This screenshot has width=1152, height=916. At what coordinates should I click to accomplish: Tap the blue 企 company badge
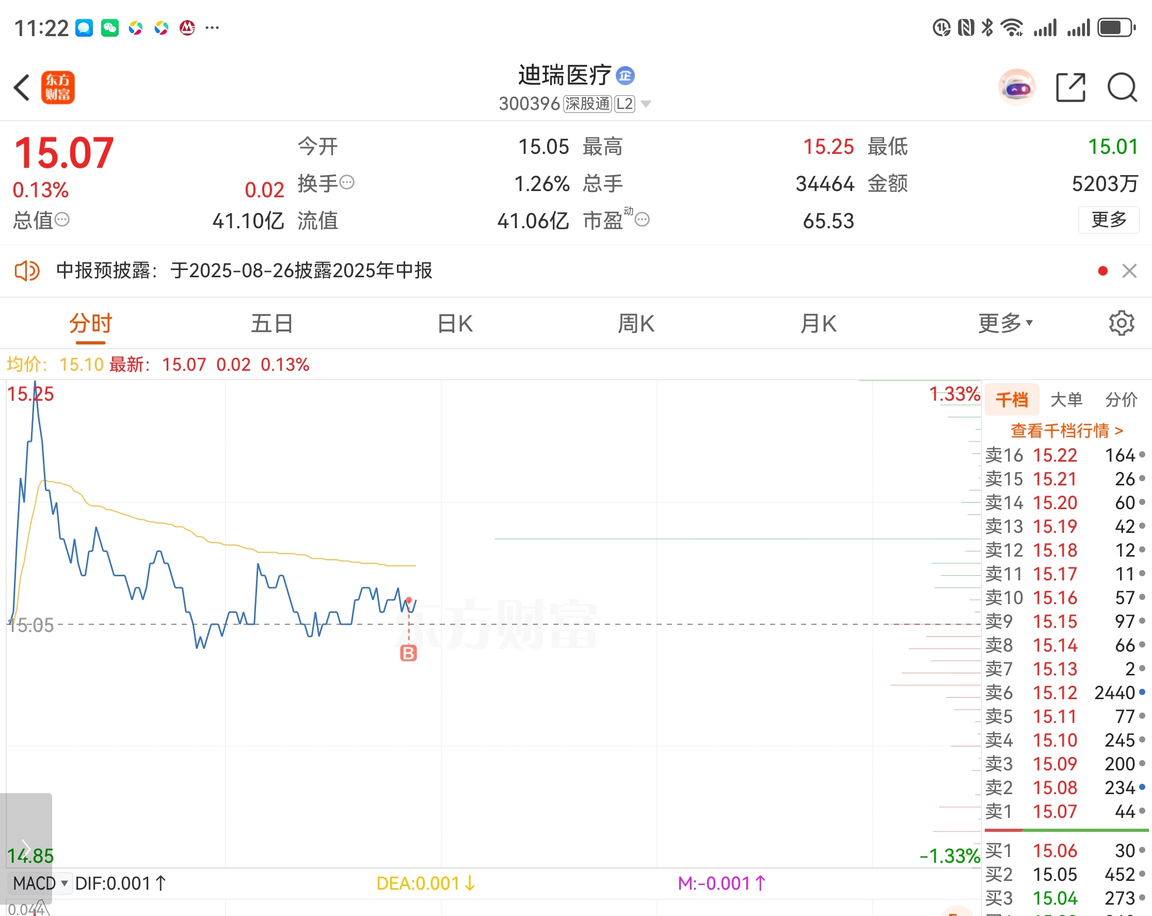pos(625,75)
